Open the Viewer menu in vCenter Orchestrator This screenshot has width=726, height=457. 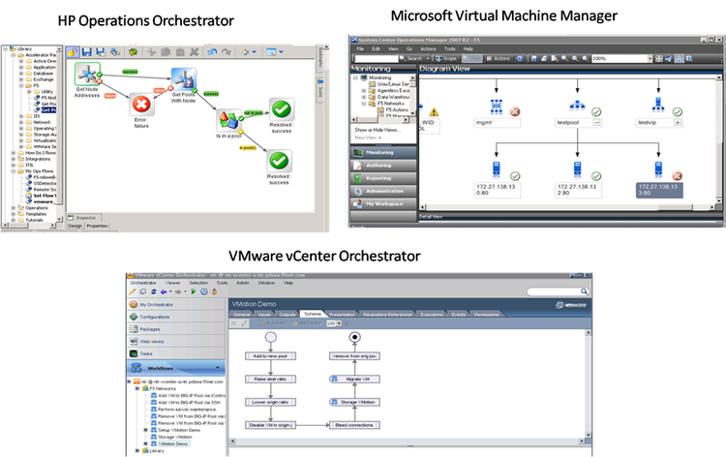coord(172,283)
